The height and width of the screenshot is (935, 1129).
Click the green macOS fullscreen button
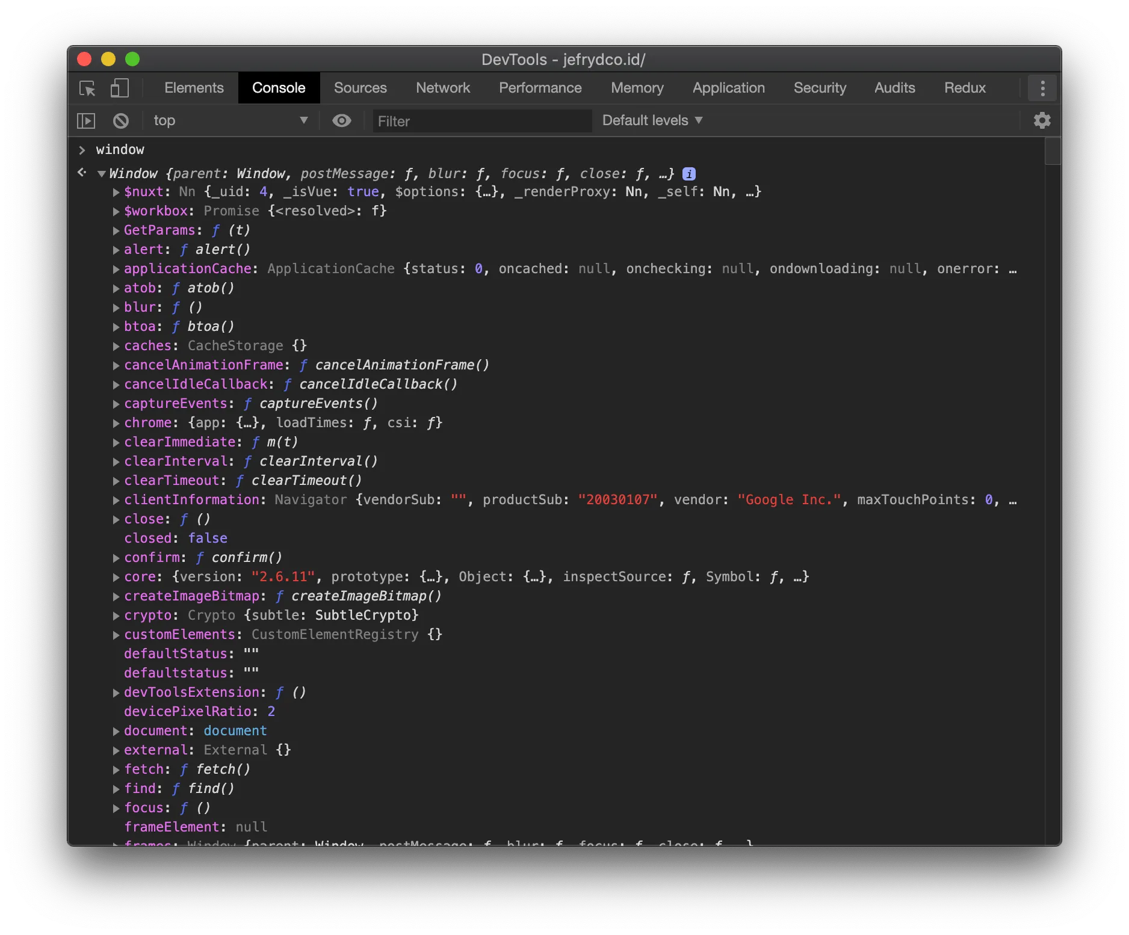coord(132,59)
